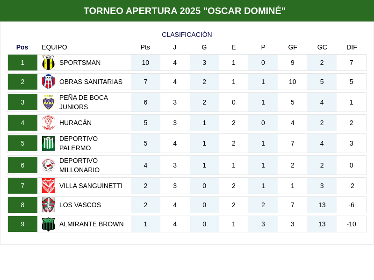Click the DIF column header
The image size is (374, 280).
(x=352, y=47)
